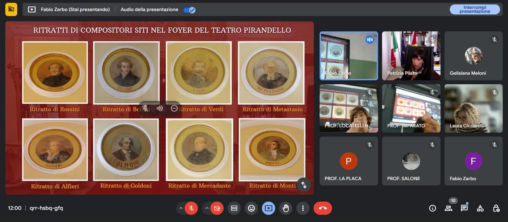The image size is (508, 222).
Task: Click Interrompi presentazione button
Action: [475, 9]
